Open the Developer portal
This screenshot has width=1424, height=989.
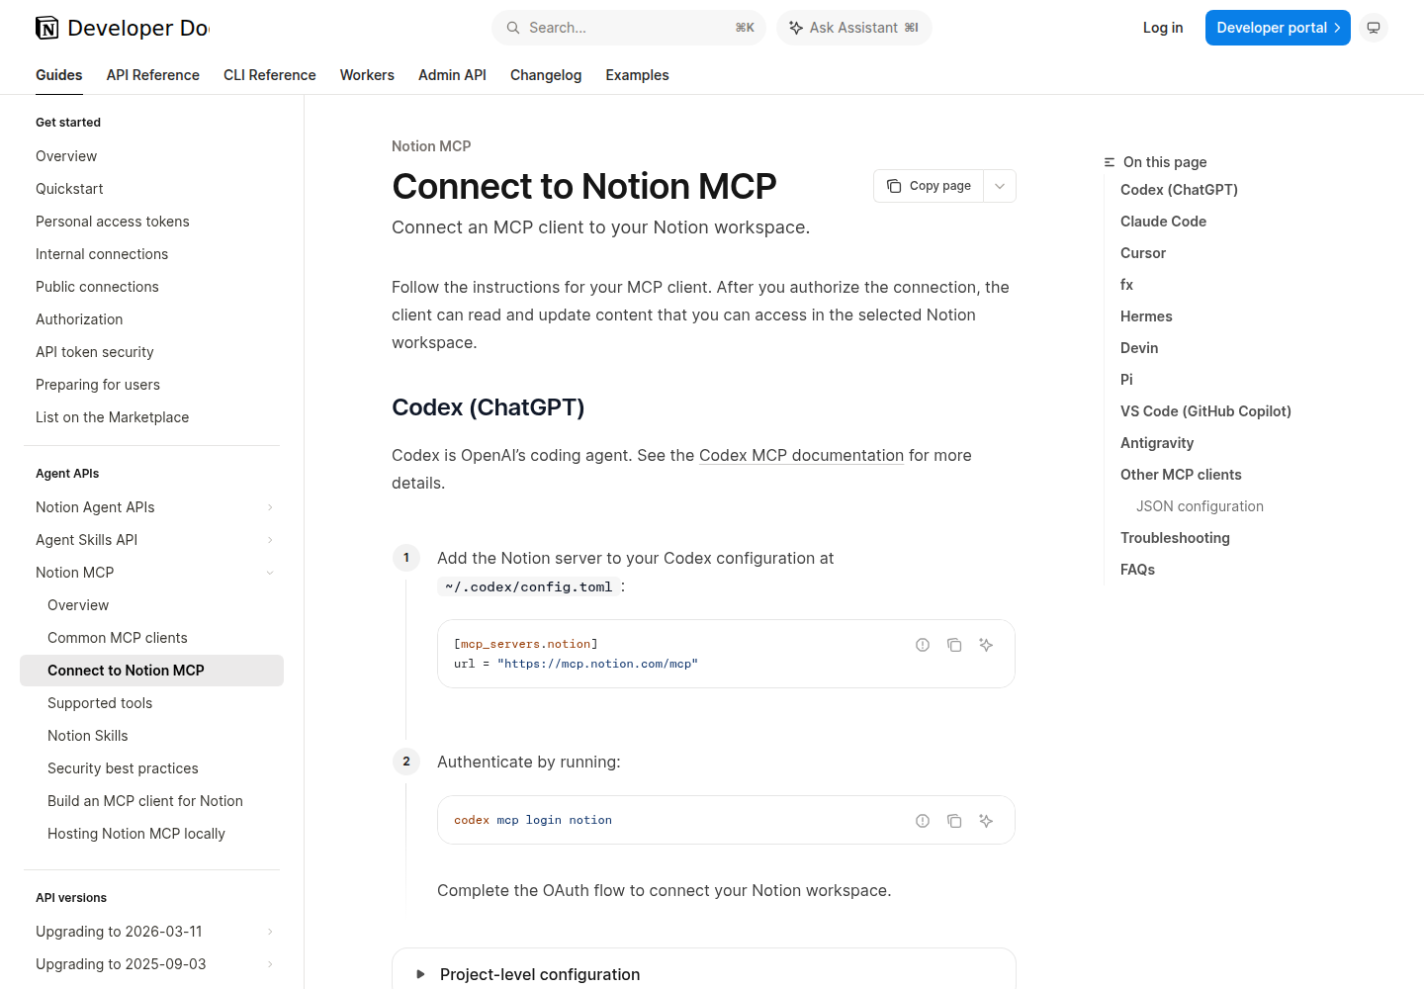click(x=1278, y=28)
